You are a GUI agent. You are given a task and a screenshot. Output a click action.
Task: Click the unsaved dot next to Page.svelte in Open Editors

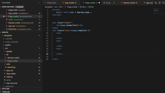[x=4, y=17]
